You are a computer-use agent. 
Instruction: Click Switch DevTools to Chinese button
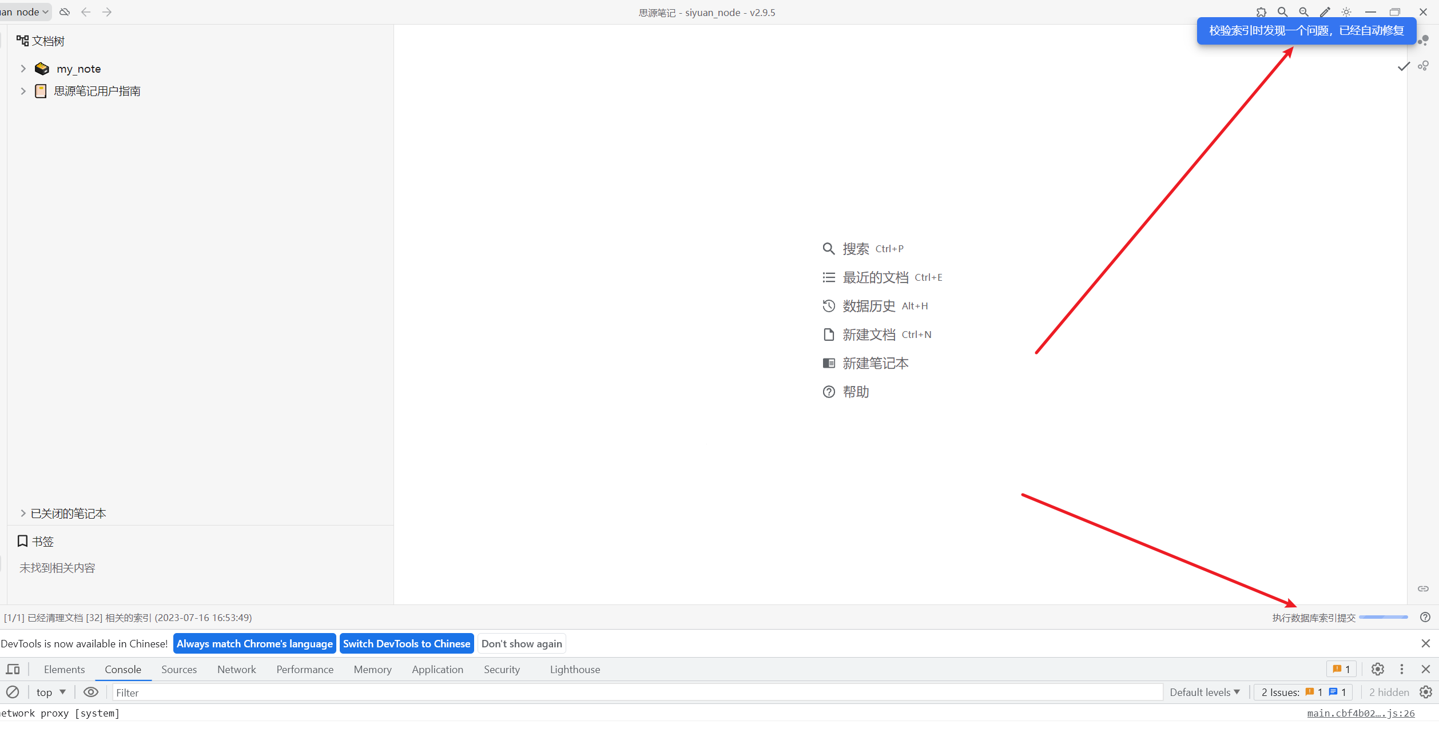[x=406, y=643]
